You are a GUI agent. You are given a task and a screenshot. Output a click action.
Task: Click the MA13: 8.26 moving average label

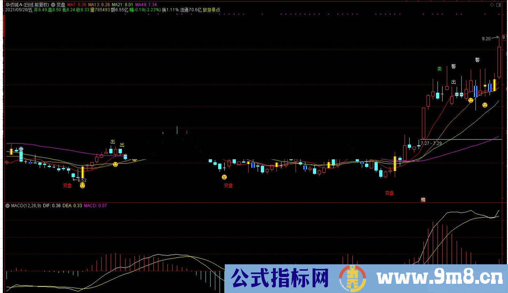99,5
